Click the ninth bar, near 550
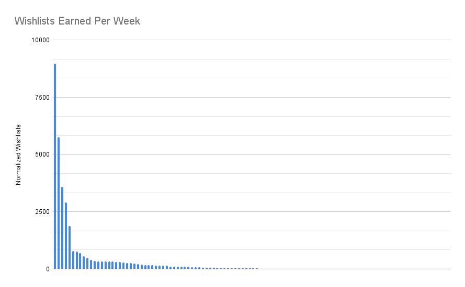465x287 pixels. [84, 263]
